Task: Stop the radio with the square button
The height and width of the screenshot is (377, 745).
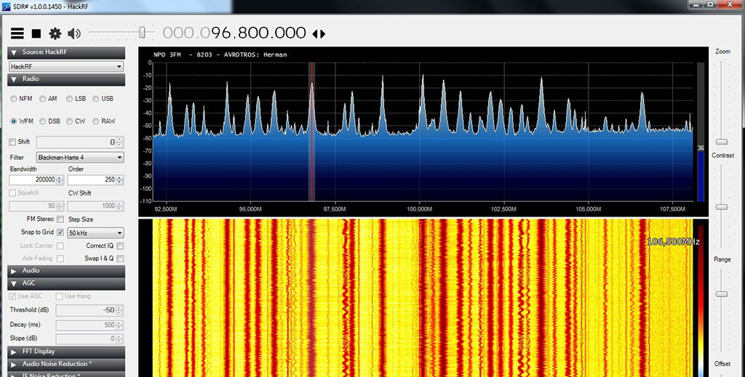Action: [x=36, y=33]
